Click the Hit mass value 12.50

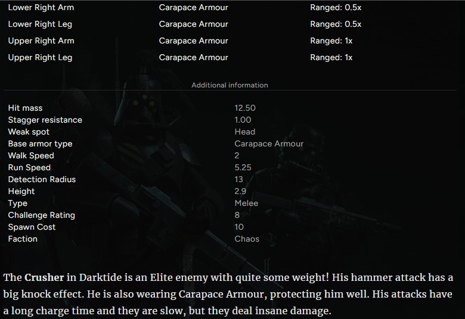click(x=245, y=108)
